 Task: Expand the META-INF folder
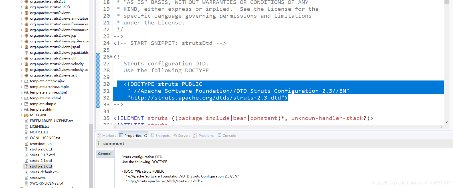coord(21,115)
